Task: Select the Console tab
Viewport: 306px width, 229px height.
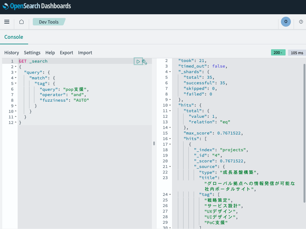Action: [14, 37]
